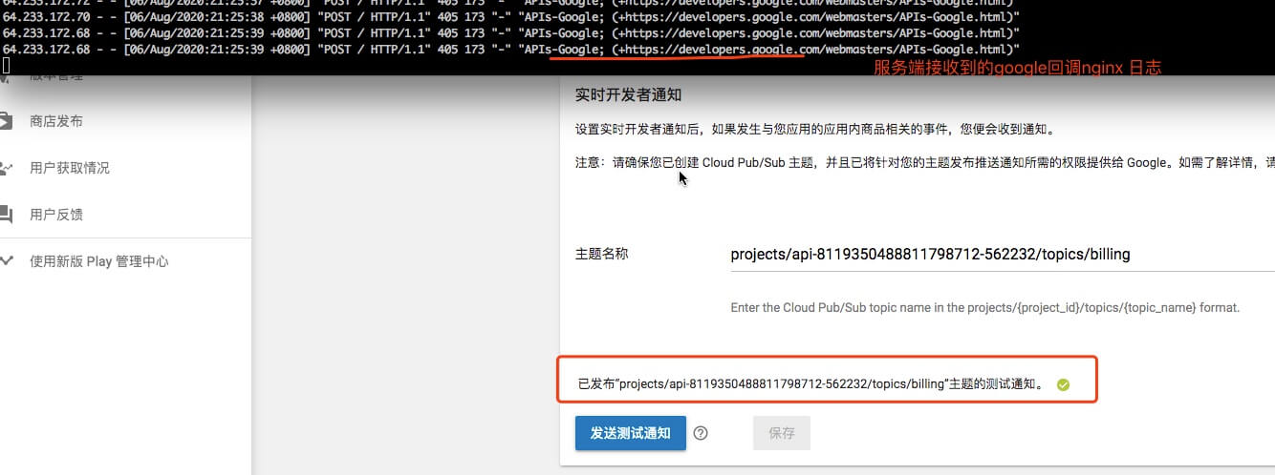Click the topic name format hint text
This screenshot has height=475, width=1275.
tap(984, 307)
